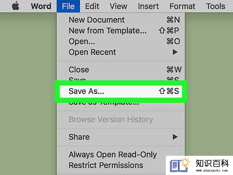
Task: Select New from Template…
Action: point(121,31)
